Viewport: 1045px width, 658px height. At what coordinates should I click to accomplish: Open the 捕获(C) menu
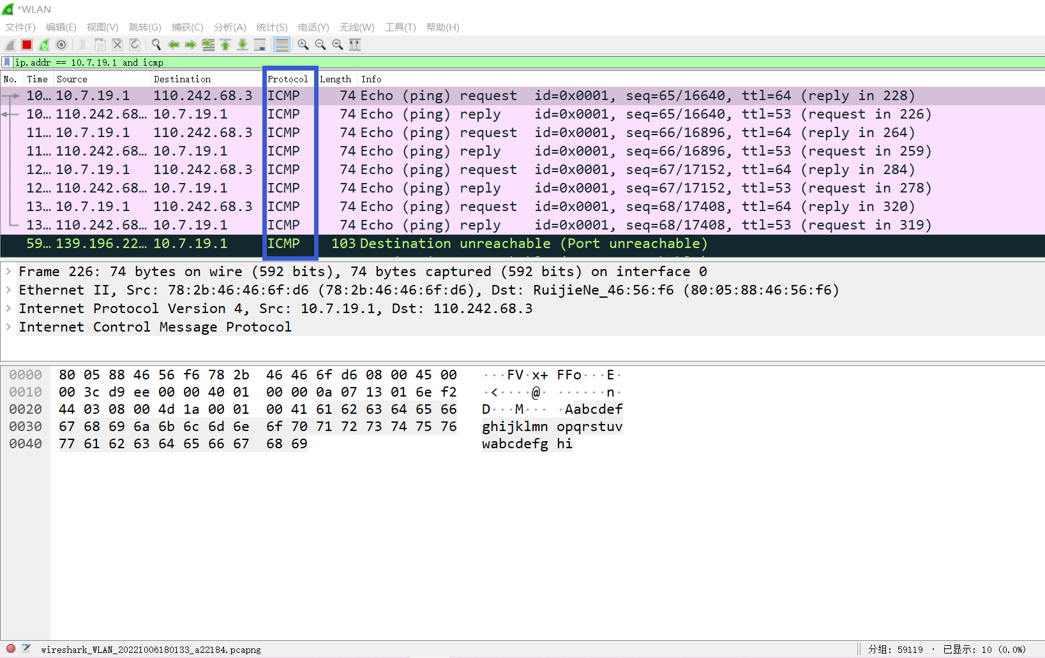pos(188,27)
